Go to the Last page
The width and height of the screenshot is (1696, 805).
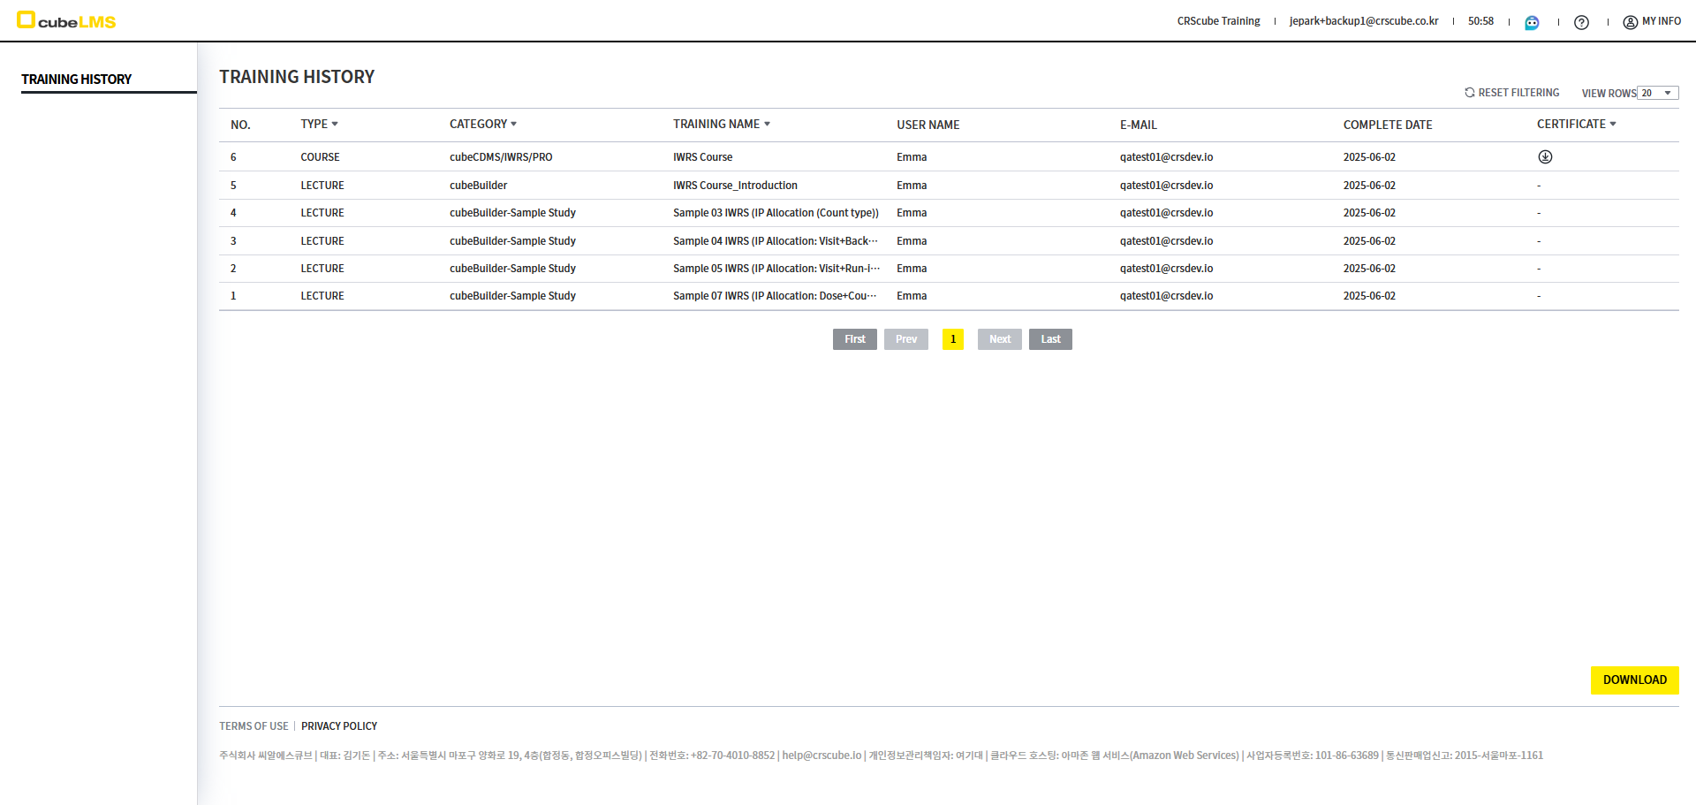tap(1050, 339)
